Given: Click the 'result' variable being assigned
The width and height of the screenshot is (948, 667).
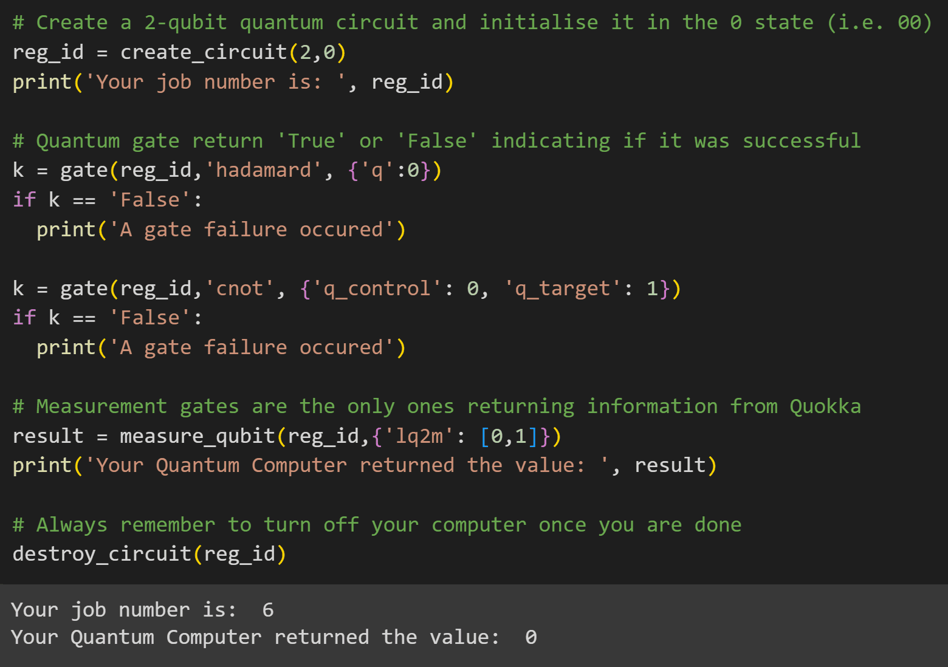Looking at the screenshot, I should tap(47, 436).
